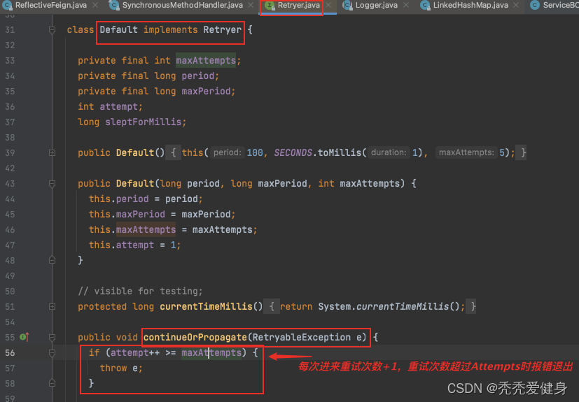This screenshot has width=579, height=402.
Task: Click 'this.maxPeriod = maxPeriod;' on line 45
Action: coord(162,214)
